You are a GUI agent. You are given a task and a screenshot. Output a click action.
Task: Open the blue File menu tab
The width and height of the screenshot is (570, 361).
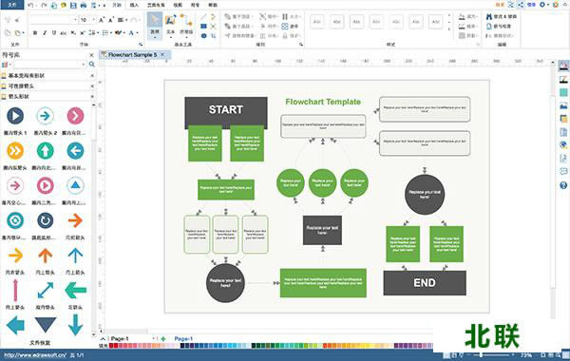[x=12, y=5]
